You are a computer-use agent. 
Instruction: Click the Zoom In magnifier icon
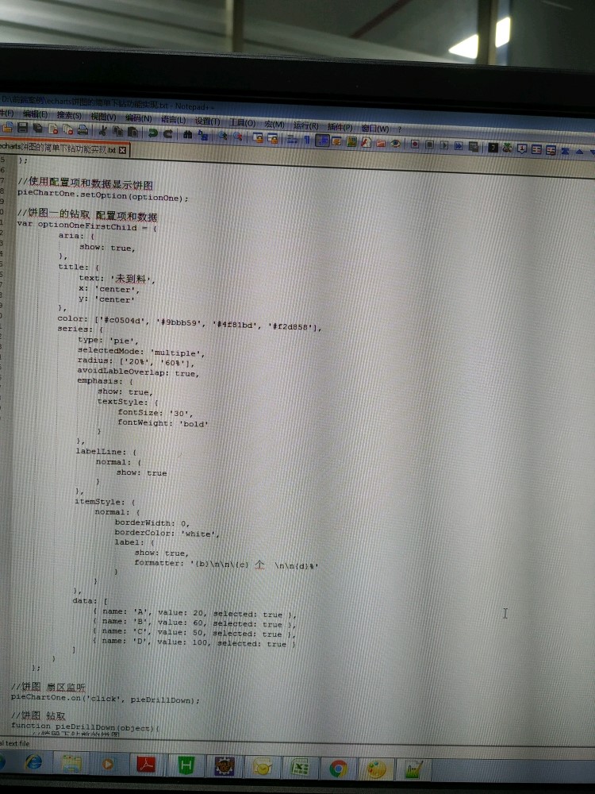click(223, 136)
